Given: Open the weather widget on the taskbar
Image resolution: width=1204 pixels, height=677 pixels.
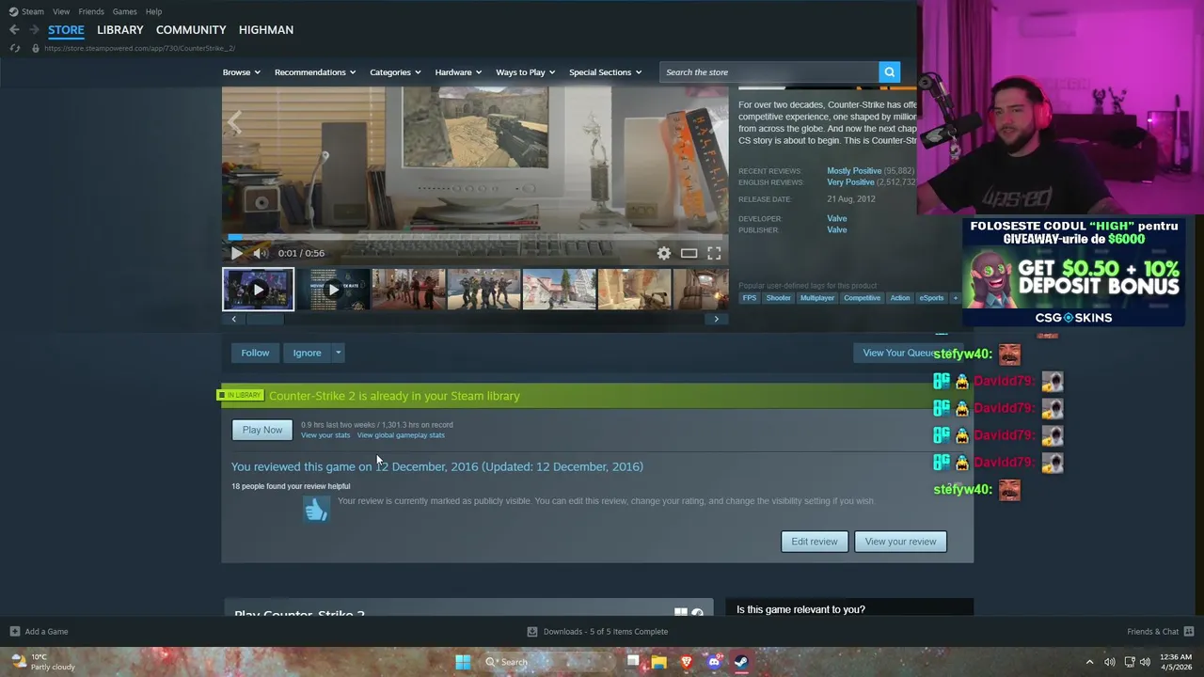Looking at the screenshot, I should [x=41, y=662].
